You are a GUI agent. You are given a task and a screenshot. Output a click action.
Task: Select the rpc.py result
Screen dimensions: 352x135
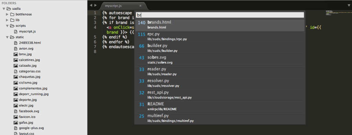tap(220, 37)
